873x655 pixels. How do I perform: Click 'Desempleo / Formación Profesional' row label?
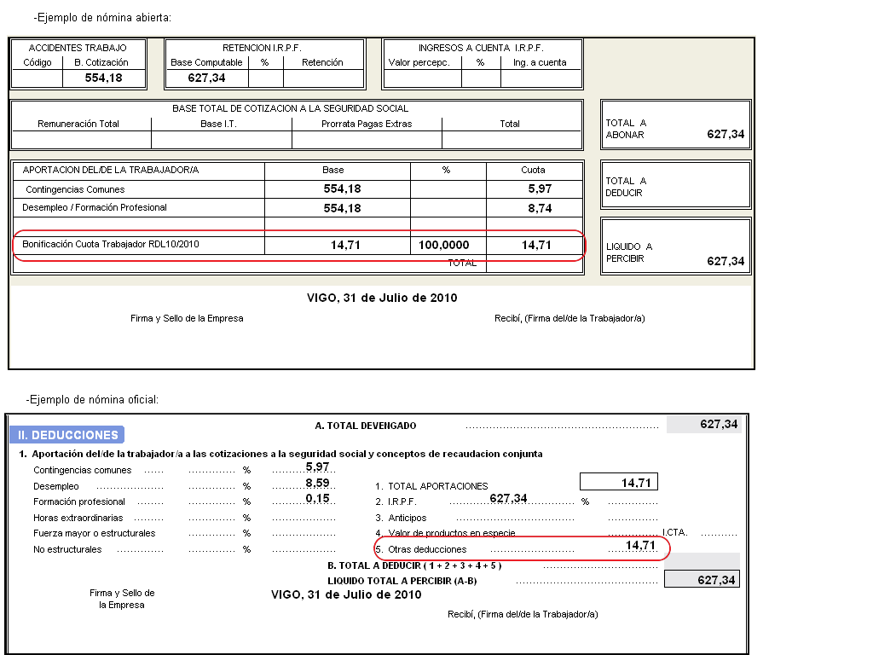[x=95, y=208]
